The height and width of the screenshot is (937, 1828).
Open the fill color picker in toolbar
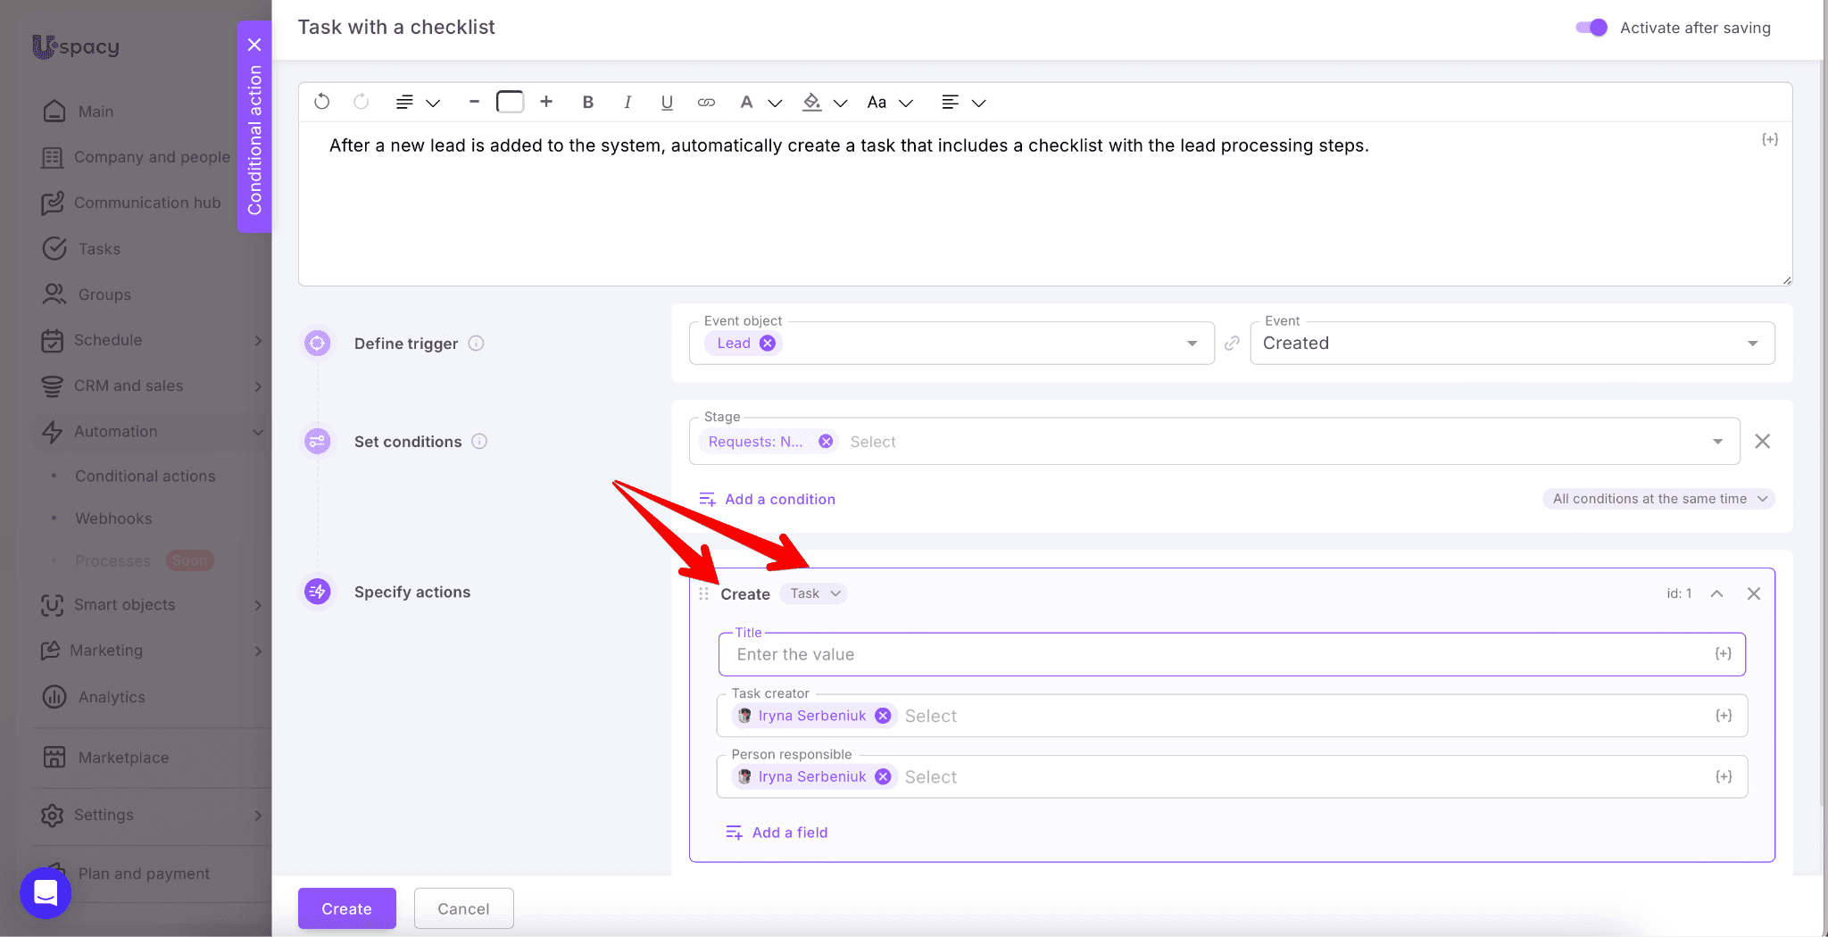812,102
